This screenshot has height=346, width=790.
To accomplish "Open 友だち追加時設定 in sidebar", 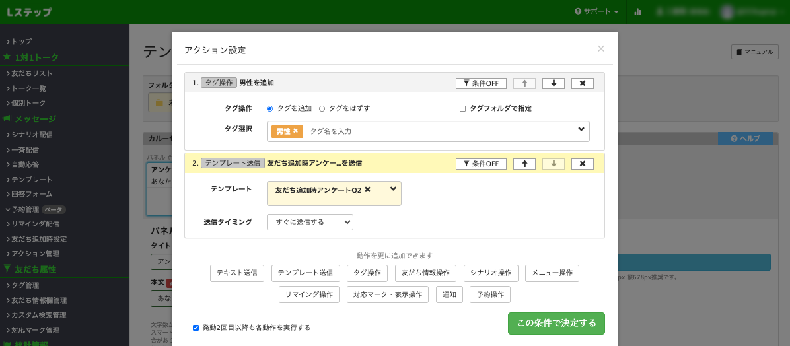I will (x=39, y=239).
